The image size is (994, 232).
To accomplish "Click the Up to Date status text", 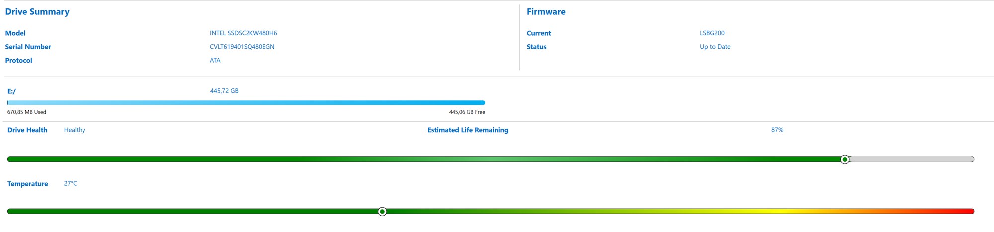I will tap(715, 47).
